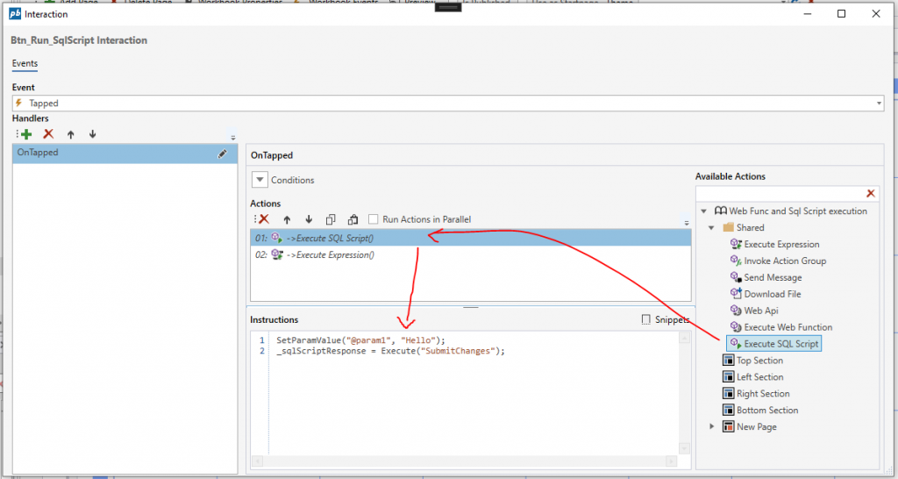
Task: Click the Bottom Section label
Action: (767, 411)
